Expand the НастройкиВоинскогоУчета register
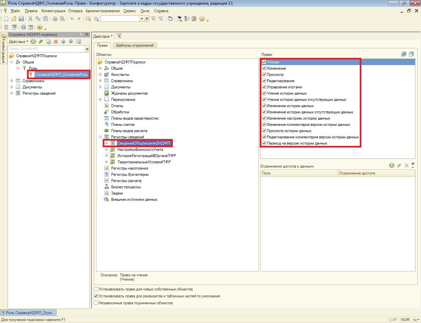Image resolution: width=421 pixels, height=323 pixels. pyautogui.click(x=107, y=150)
